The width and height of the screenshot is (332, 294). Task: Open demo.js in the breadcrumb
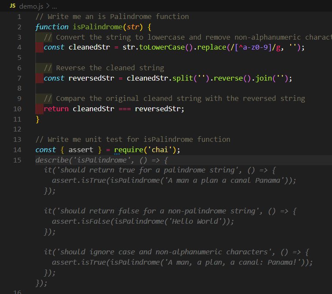pos(31,6)
